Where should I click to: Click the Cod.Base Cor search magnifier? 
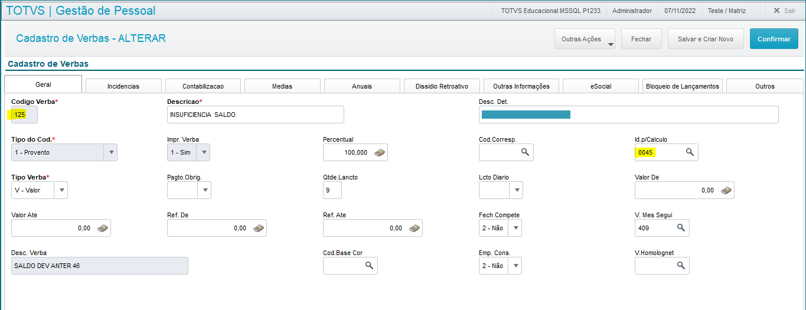369,266
